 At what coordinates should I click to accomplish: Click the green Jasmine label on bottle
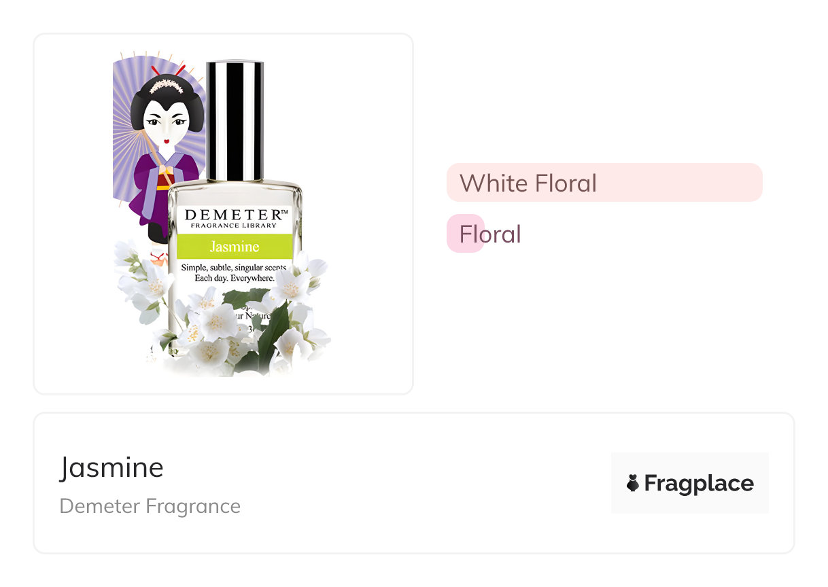click(x=235, y=246)
